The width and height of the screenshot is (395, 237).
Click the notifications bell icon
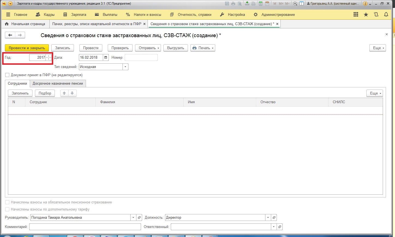click(386, 14)
